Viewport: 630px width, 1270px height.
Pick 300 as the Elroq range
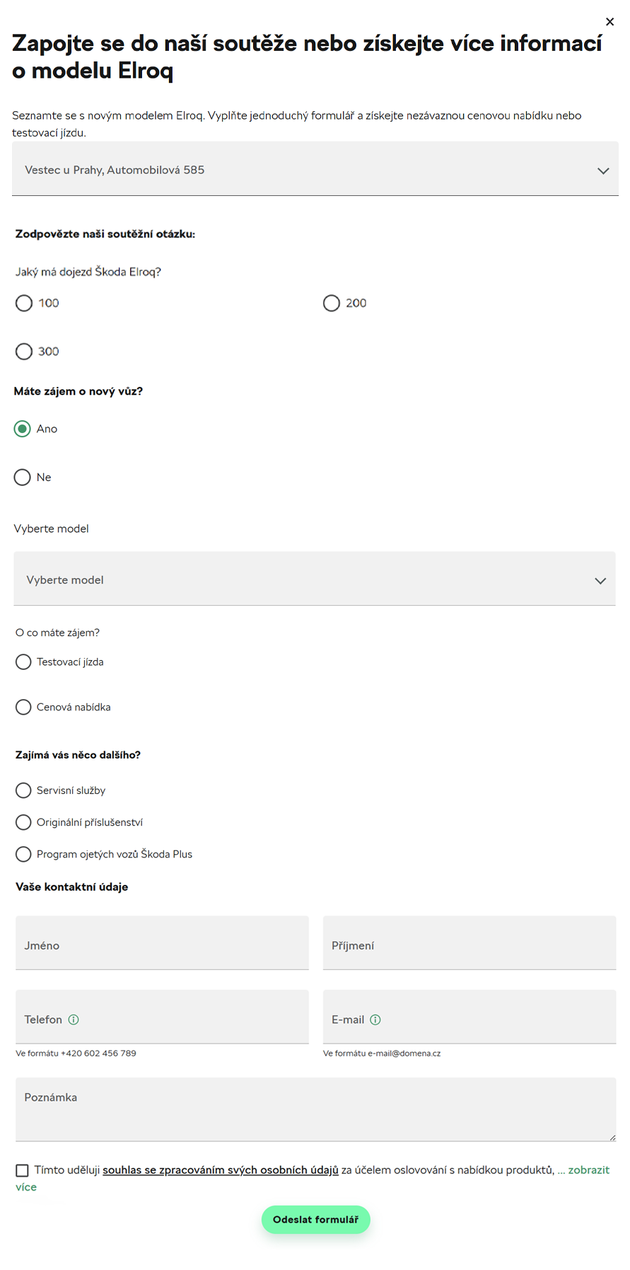[24, 351]
